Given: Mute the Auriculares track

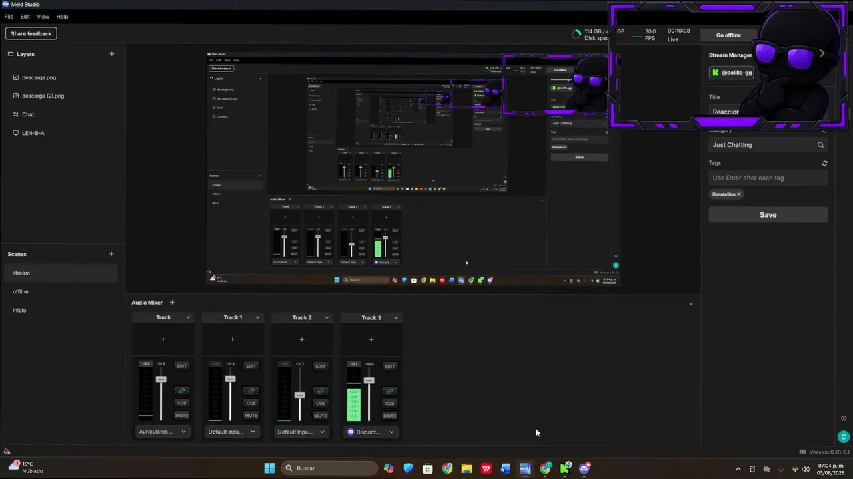Looking at the screenshot, I should pos(181,416).
